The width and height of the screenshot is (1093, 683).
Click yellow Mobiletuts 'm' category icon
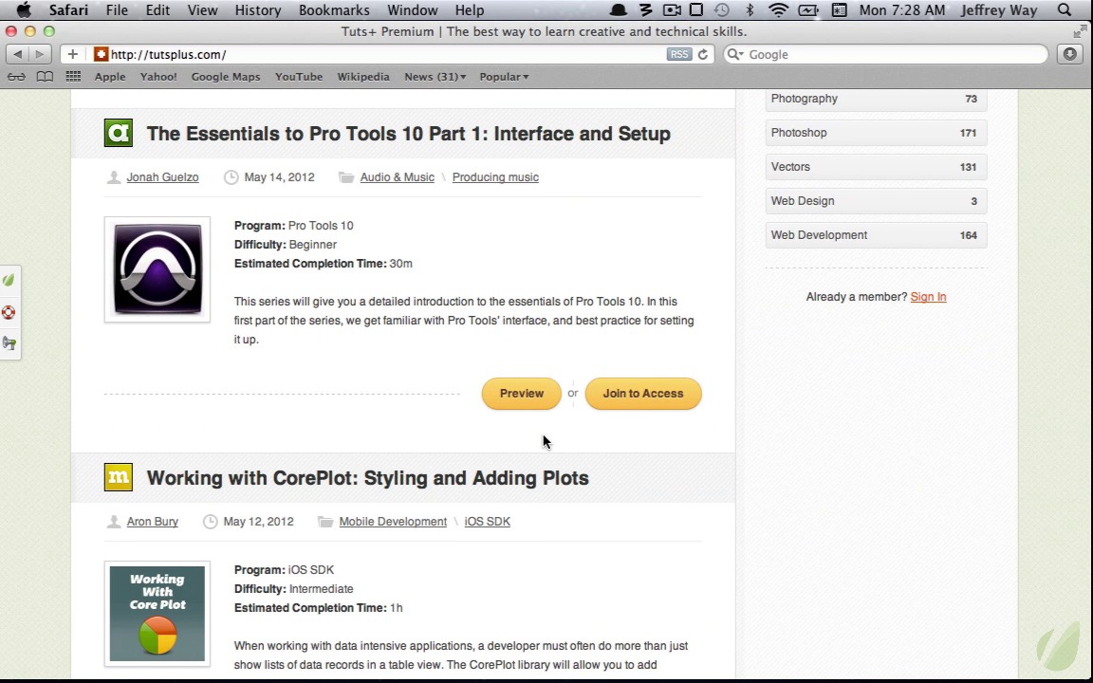(119, 477)
